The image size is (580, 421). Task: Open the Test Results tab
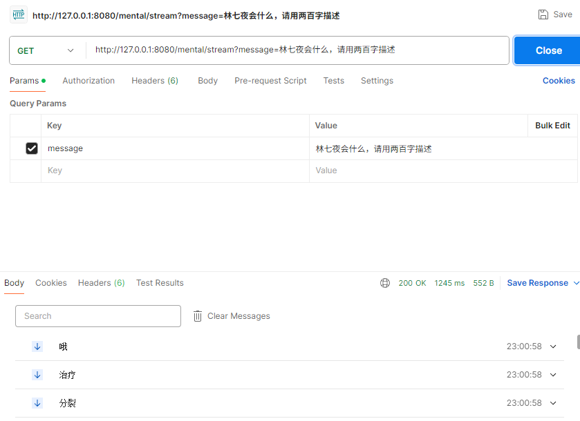(160, 283)
